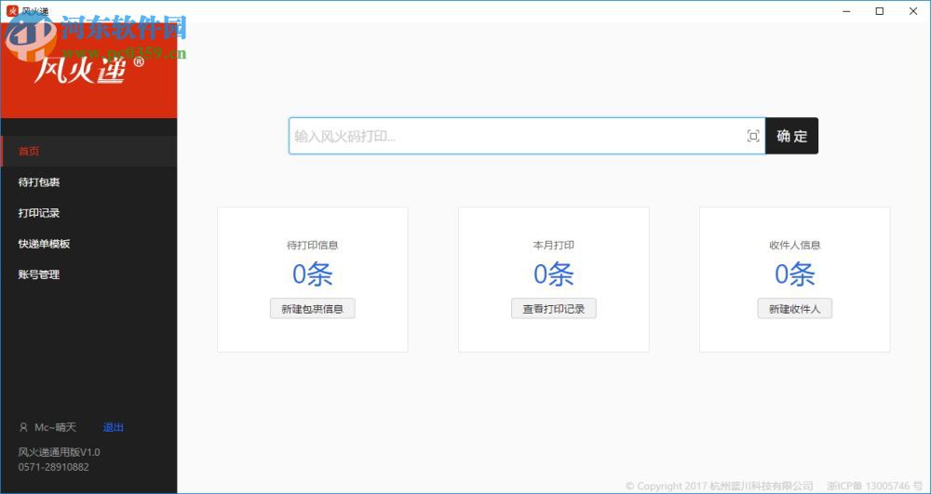Viewport: 931px width, 494px height.
Task: Click the username Mc~晴天
Action: [55, 428]
